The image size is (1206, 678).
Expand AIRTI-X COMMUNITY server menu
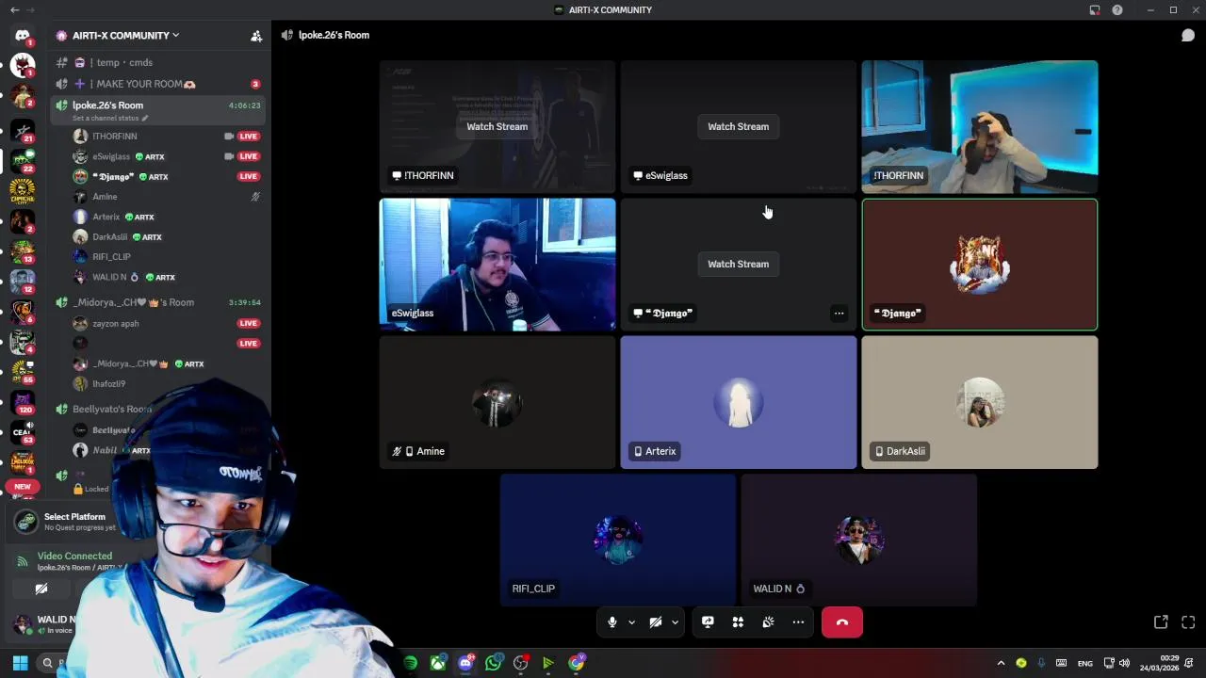click(126, 36)
